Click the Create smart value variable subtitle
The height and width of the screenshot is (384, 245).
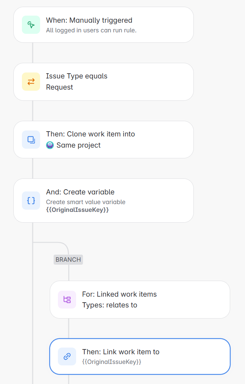[x=85, y=201]
